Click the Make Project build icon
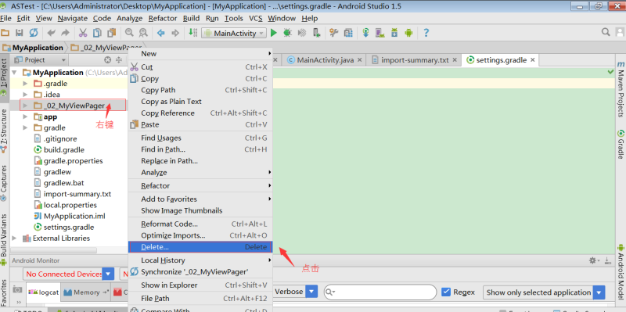The height and width of the screenshot is (312, 626). 192,33
